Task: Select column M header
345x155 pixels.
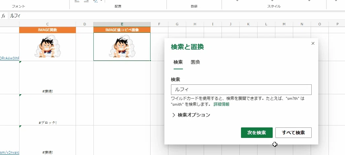Action: pos(284,24)
